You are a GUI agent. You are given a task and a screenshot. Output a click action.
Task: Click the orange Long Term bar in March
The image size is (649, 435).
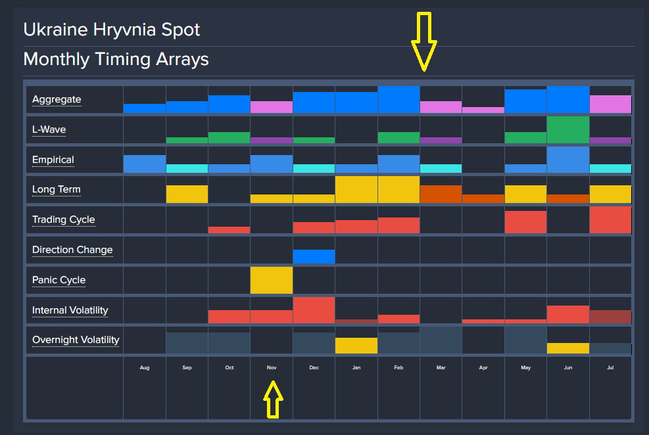pyautogui.click(x=441, y=195)
